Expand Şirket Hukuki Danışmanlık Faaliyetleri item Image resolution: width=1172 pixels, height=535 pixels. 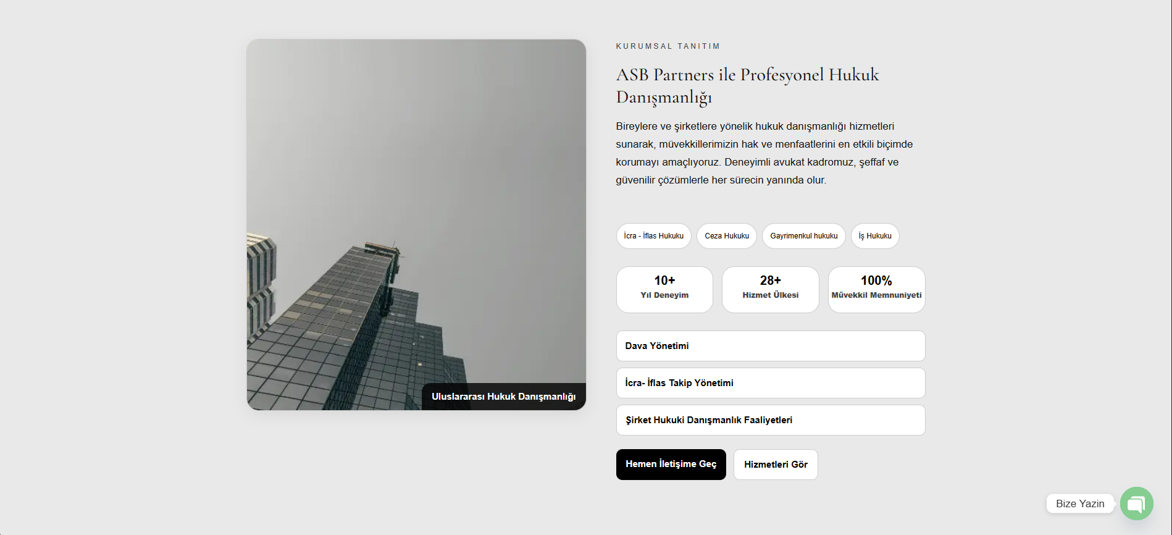point(771,420)
